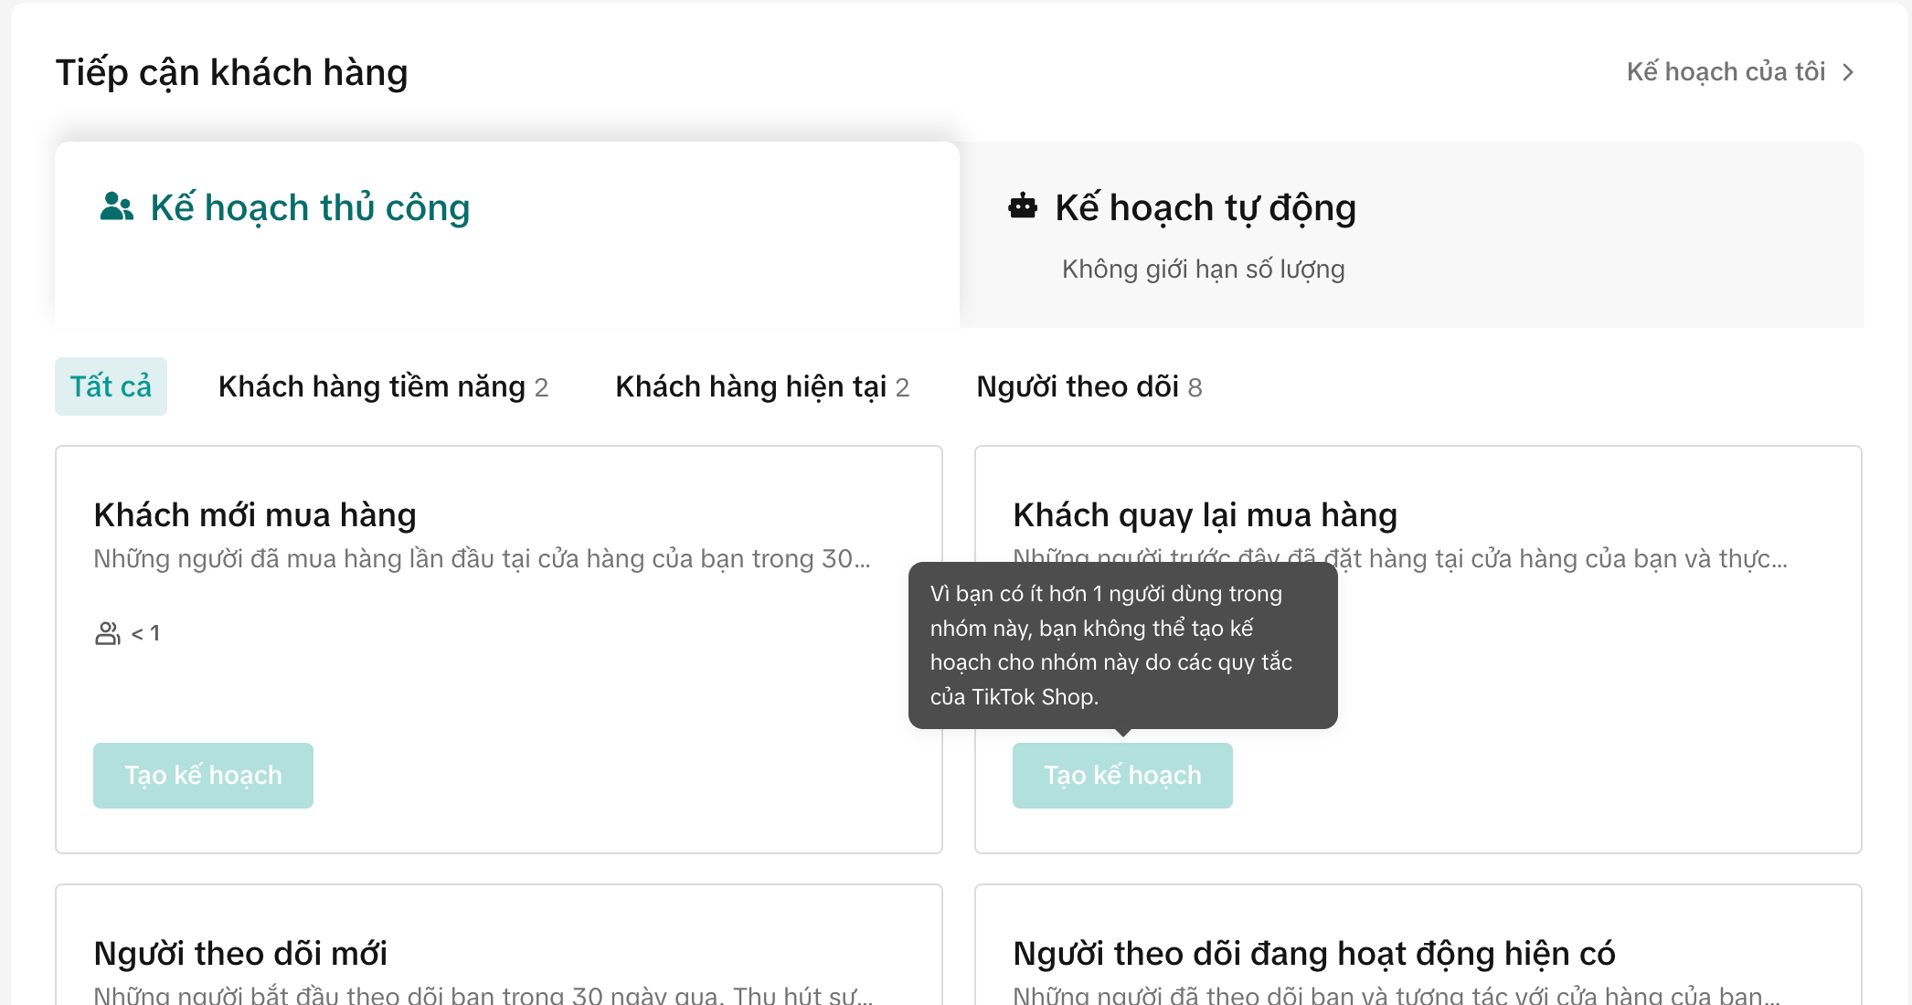The width and height of the screenshot is (1912, 1005).
Task: Open the Khách quay lại mua hàng card title
Action: 1205,515
